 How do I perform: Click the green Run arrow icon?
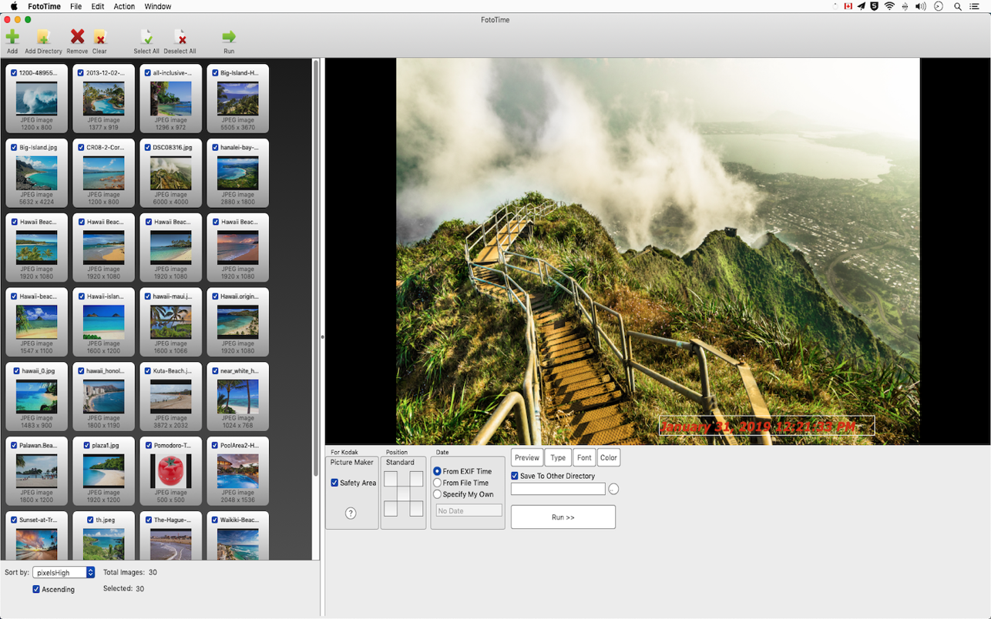(229, 37)
